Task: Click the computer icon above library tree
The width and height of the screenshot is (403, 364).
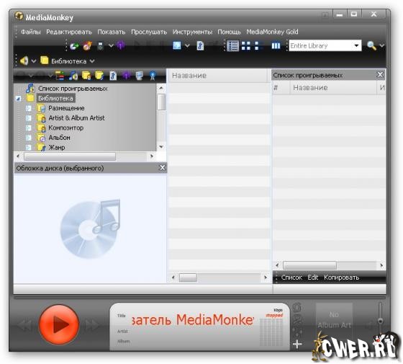Action: [139, 76]
